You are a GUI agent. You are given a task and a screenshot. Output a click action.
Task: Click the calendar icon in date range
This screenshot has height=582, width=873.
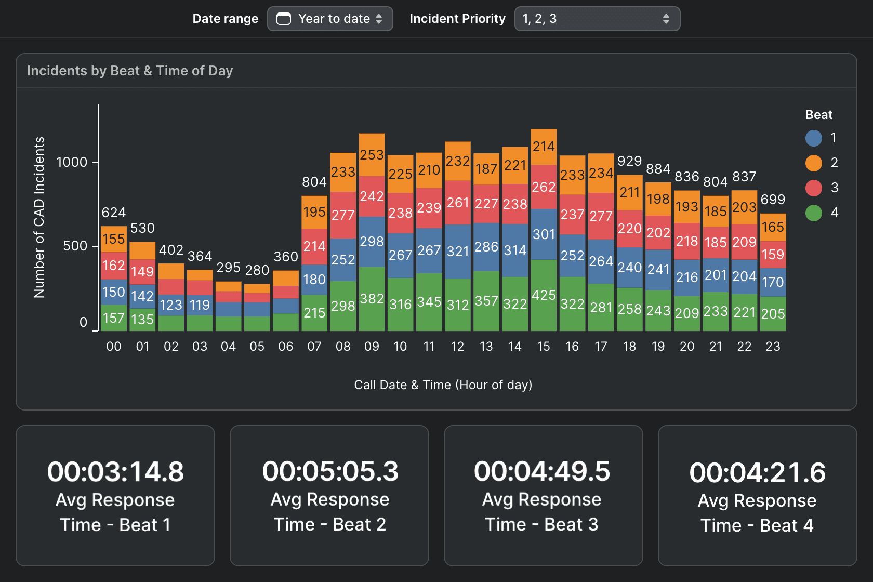[x=284, y=19]
